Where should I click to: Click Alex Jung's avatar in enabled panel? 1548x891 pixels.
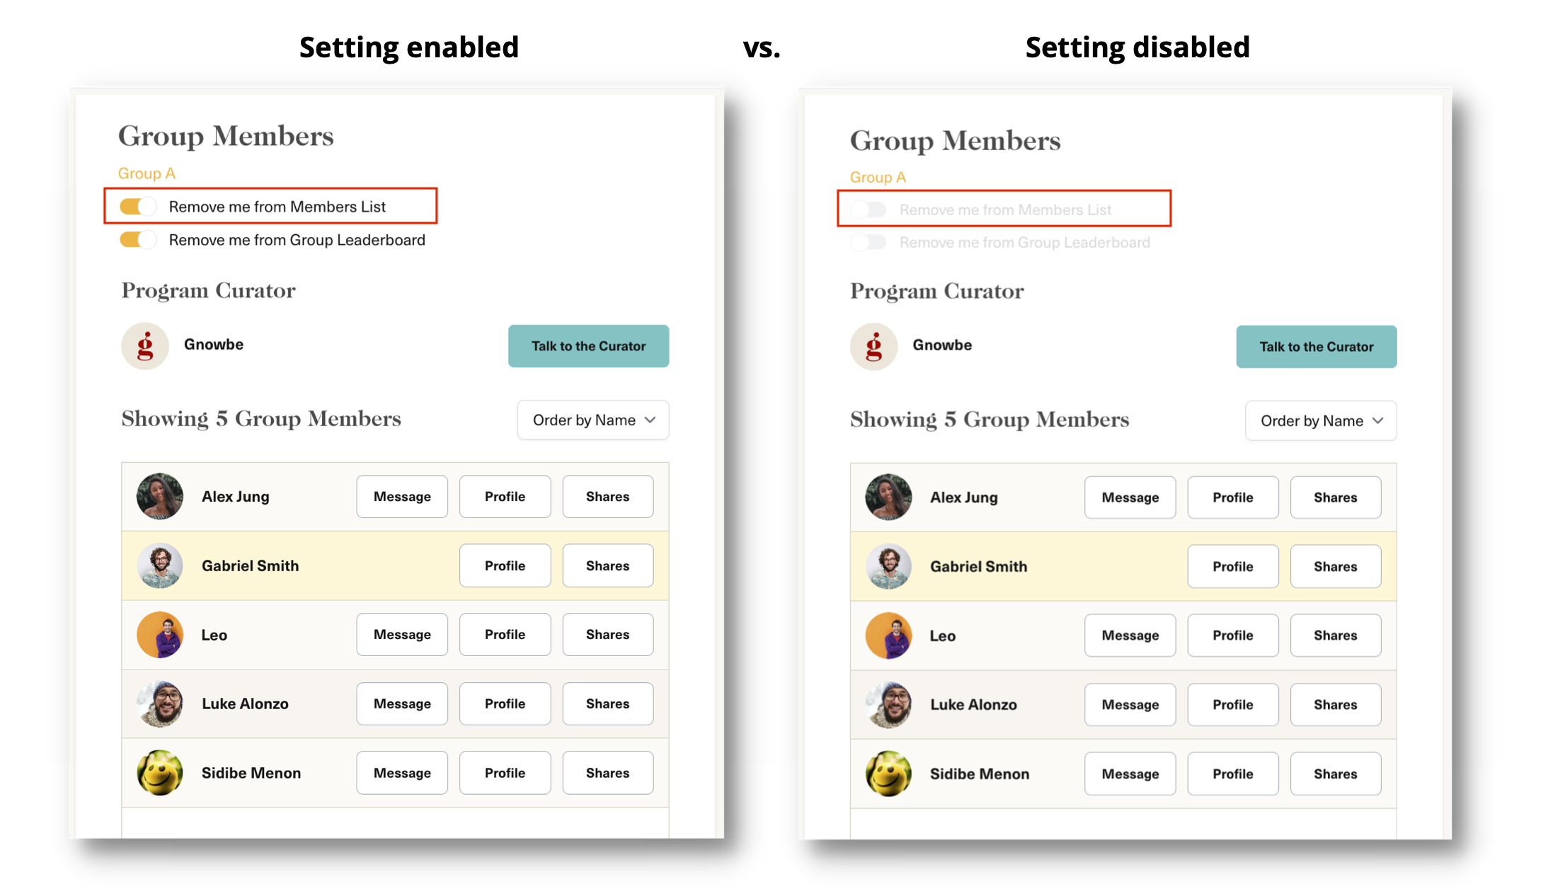tap(160, 497)
